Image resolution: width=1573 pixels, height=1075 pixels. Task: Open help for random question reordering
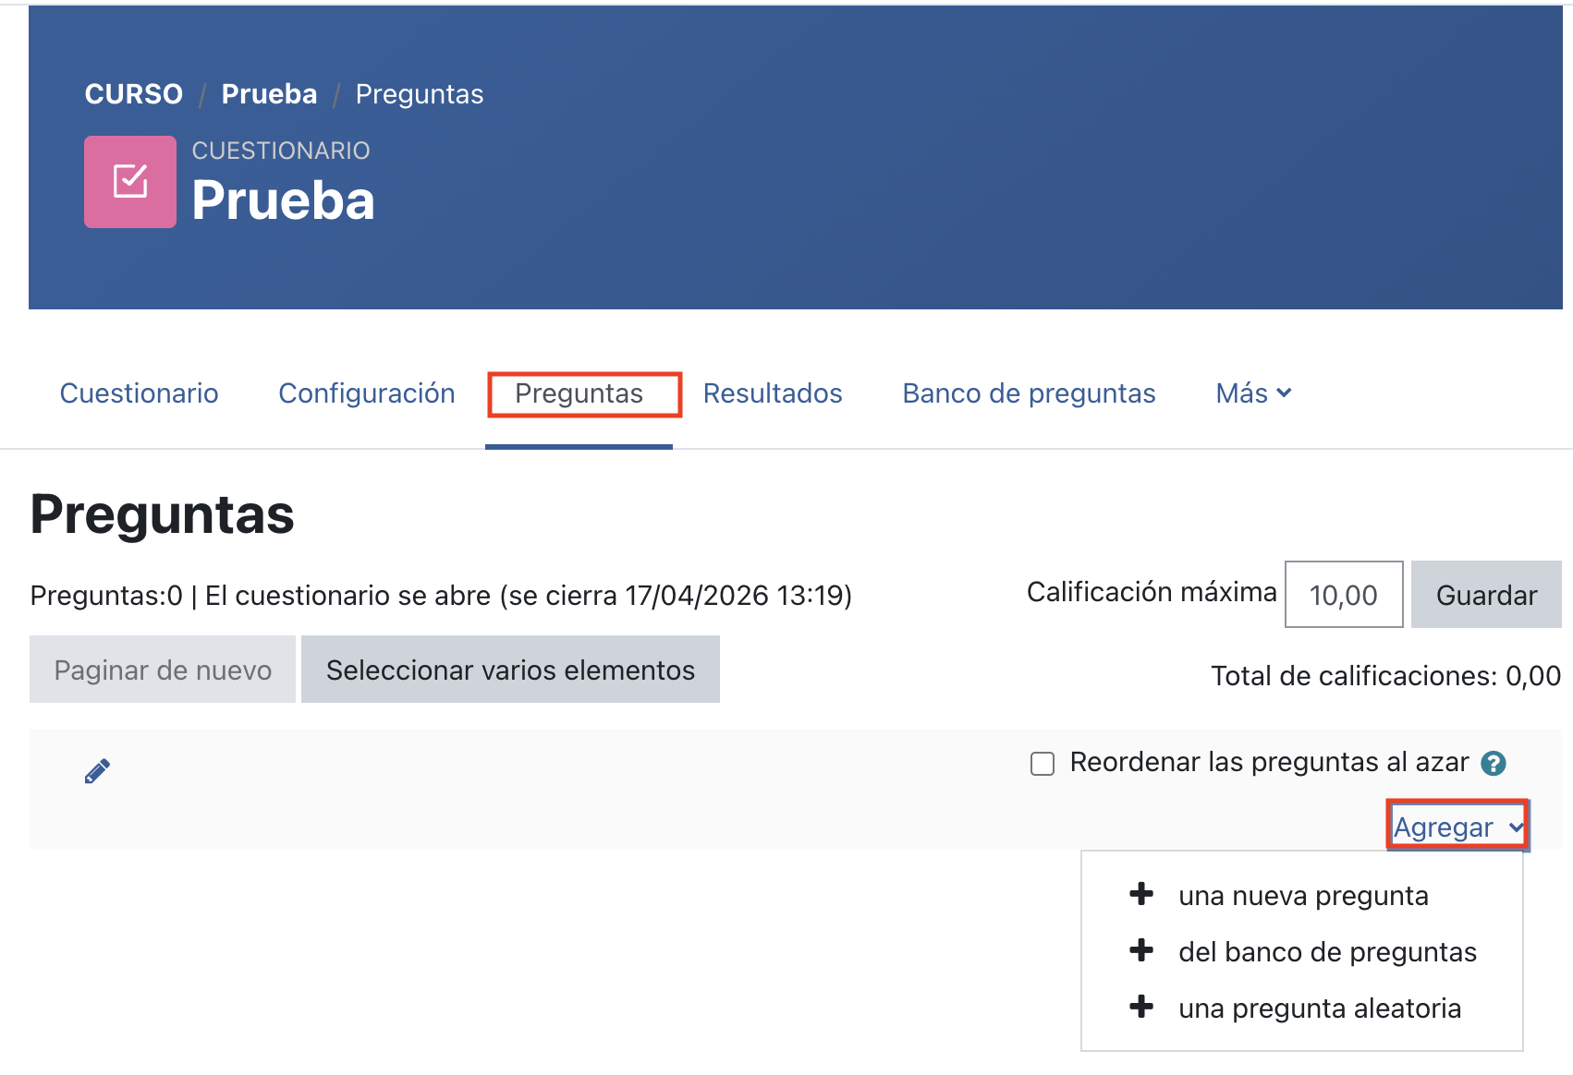pyautogui.click(x=1493, y=764)
